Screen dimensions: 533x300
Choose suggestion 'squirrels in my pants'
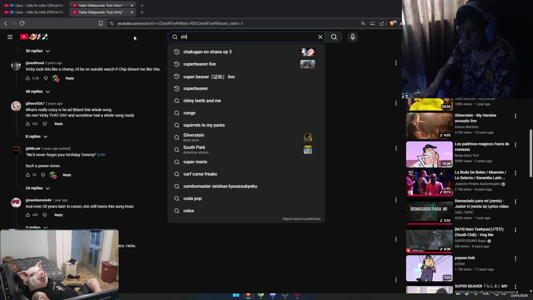tap(246, 125)
